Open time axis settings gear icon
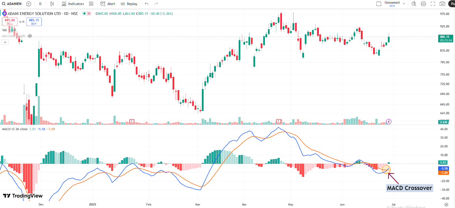This screenshot has width=455, height=208. 446,205
